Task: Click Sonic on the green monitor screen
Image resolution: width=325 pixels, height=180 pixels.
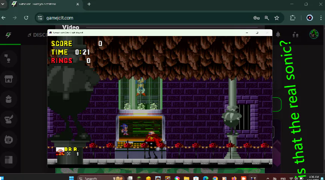Action: [x=125, y=129]
